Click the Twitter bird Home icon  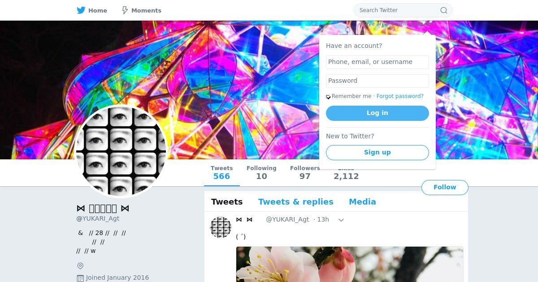[x=81, y=10]
